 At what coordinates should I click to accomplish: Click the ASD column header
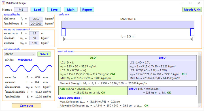(93, 58)
